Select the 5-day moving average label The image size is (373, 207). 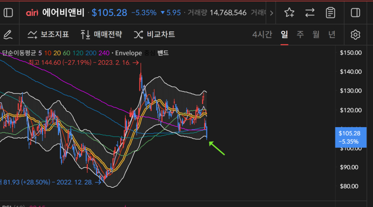click(x=40, y=53)
